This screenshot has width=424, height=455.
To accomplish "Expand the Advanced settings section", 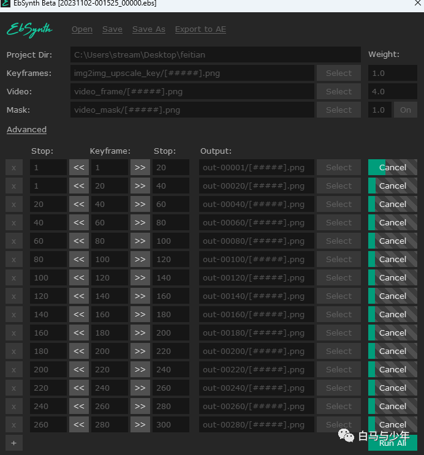I will pos(26,129).
